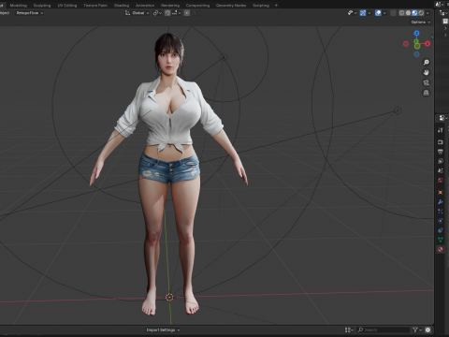Open the Scene properties tab icon
This screenshot has width=449, height=337.
point(441,170)
